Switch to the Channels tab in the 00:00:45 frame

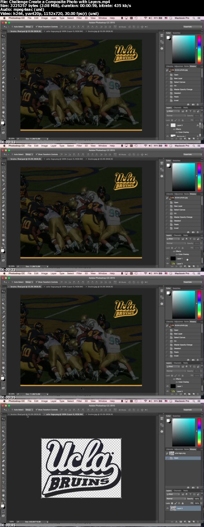178,491
